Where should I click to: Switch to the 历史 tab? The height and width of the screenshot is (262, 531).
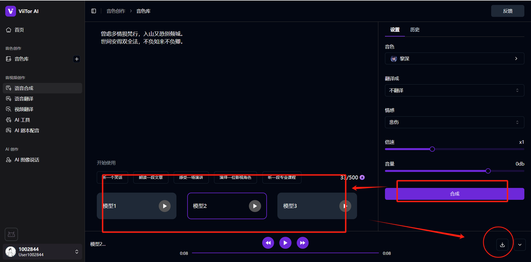click(x=414, y=30)
